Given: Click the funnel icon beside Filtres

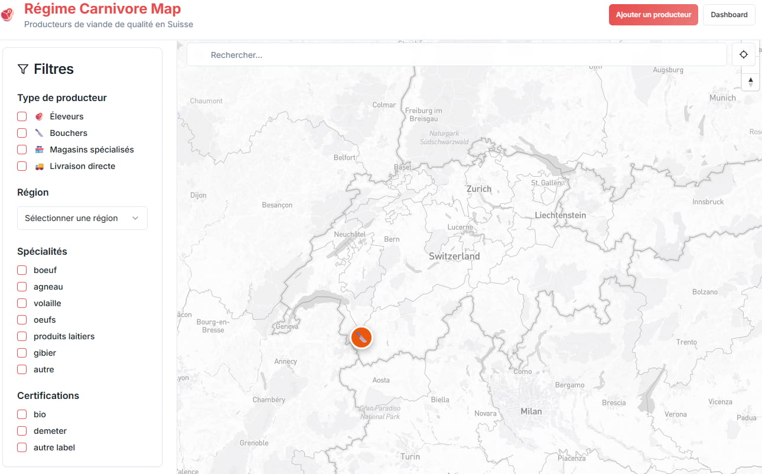Looking at the screenshot, I should [23, 69].
